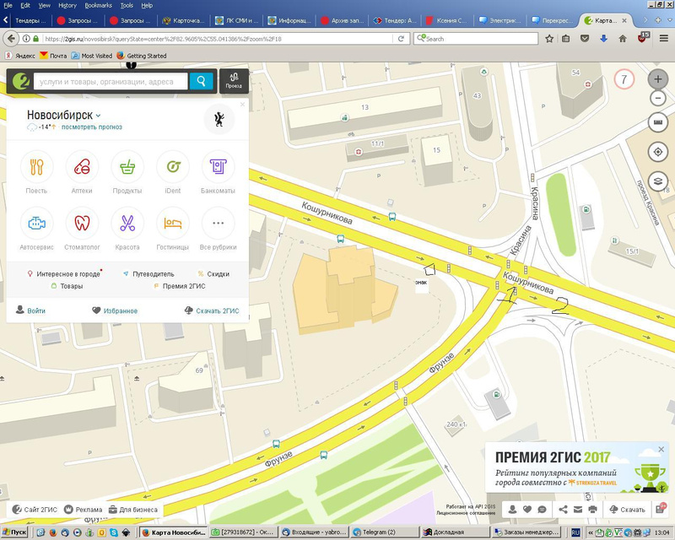Click the Автосервис engine icon
This screenshot has height=540, width=675.
tap(36, 224)
